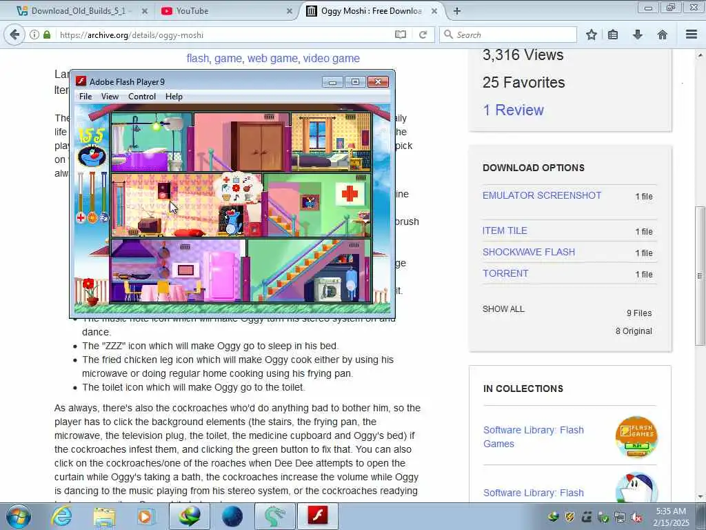Image resolution: width=706 pixels, height=530 pixels.
Task: Show bookmarks list icon
Action: point(613,35)
